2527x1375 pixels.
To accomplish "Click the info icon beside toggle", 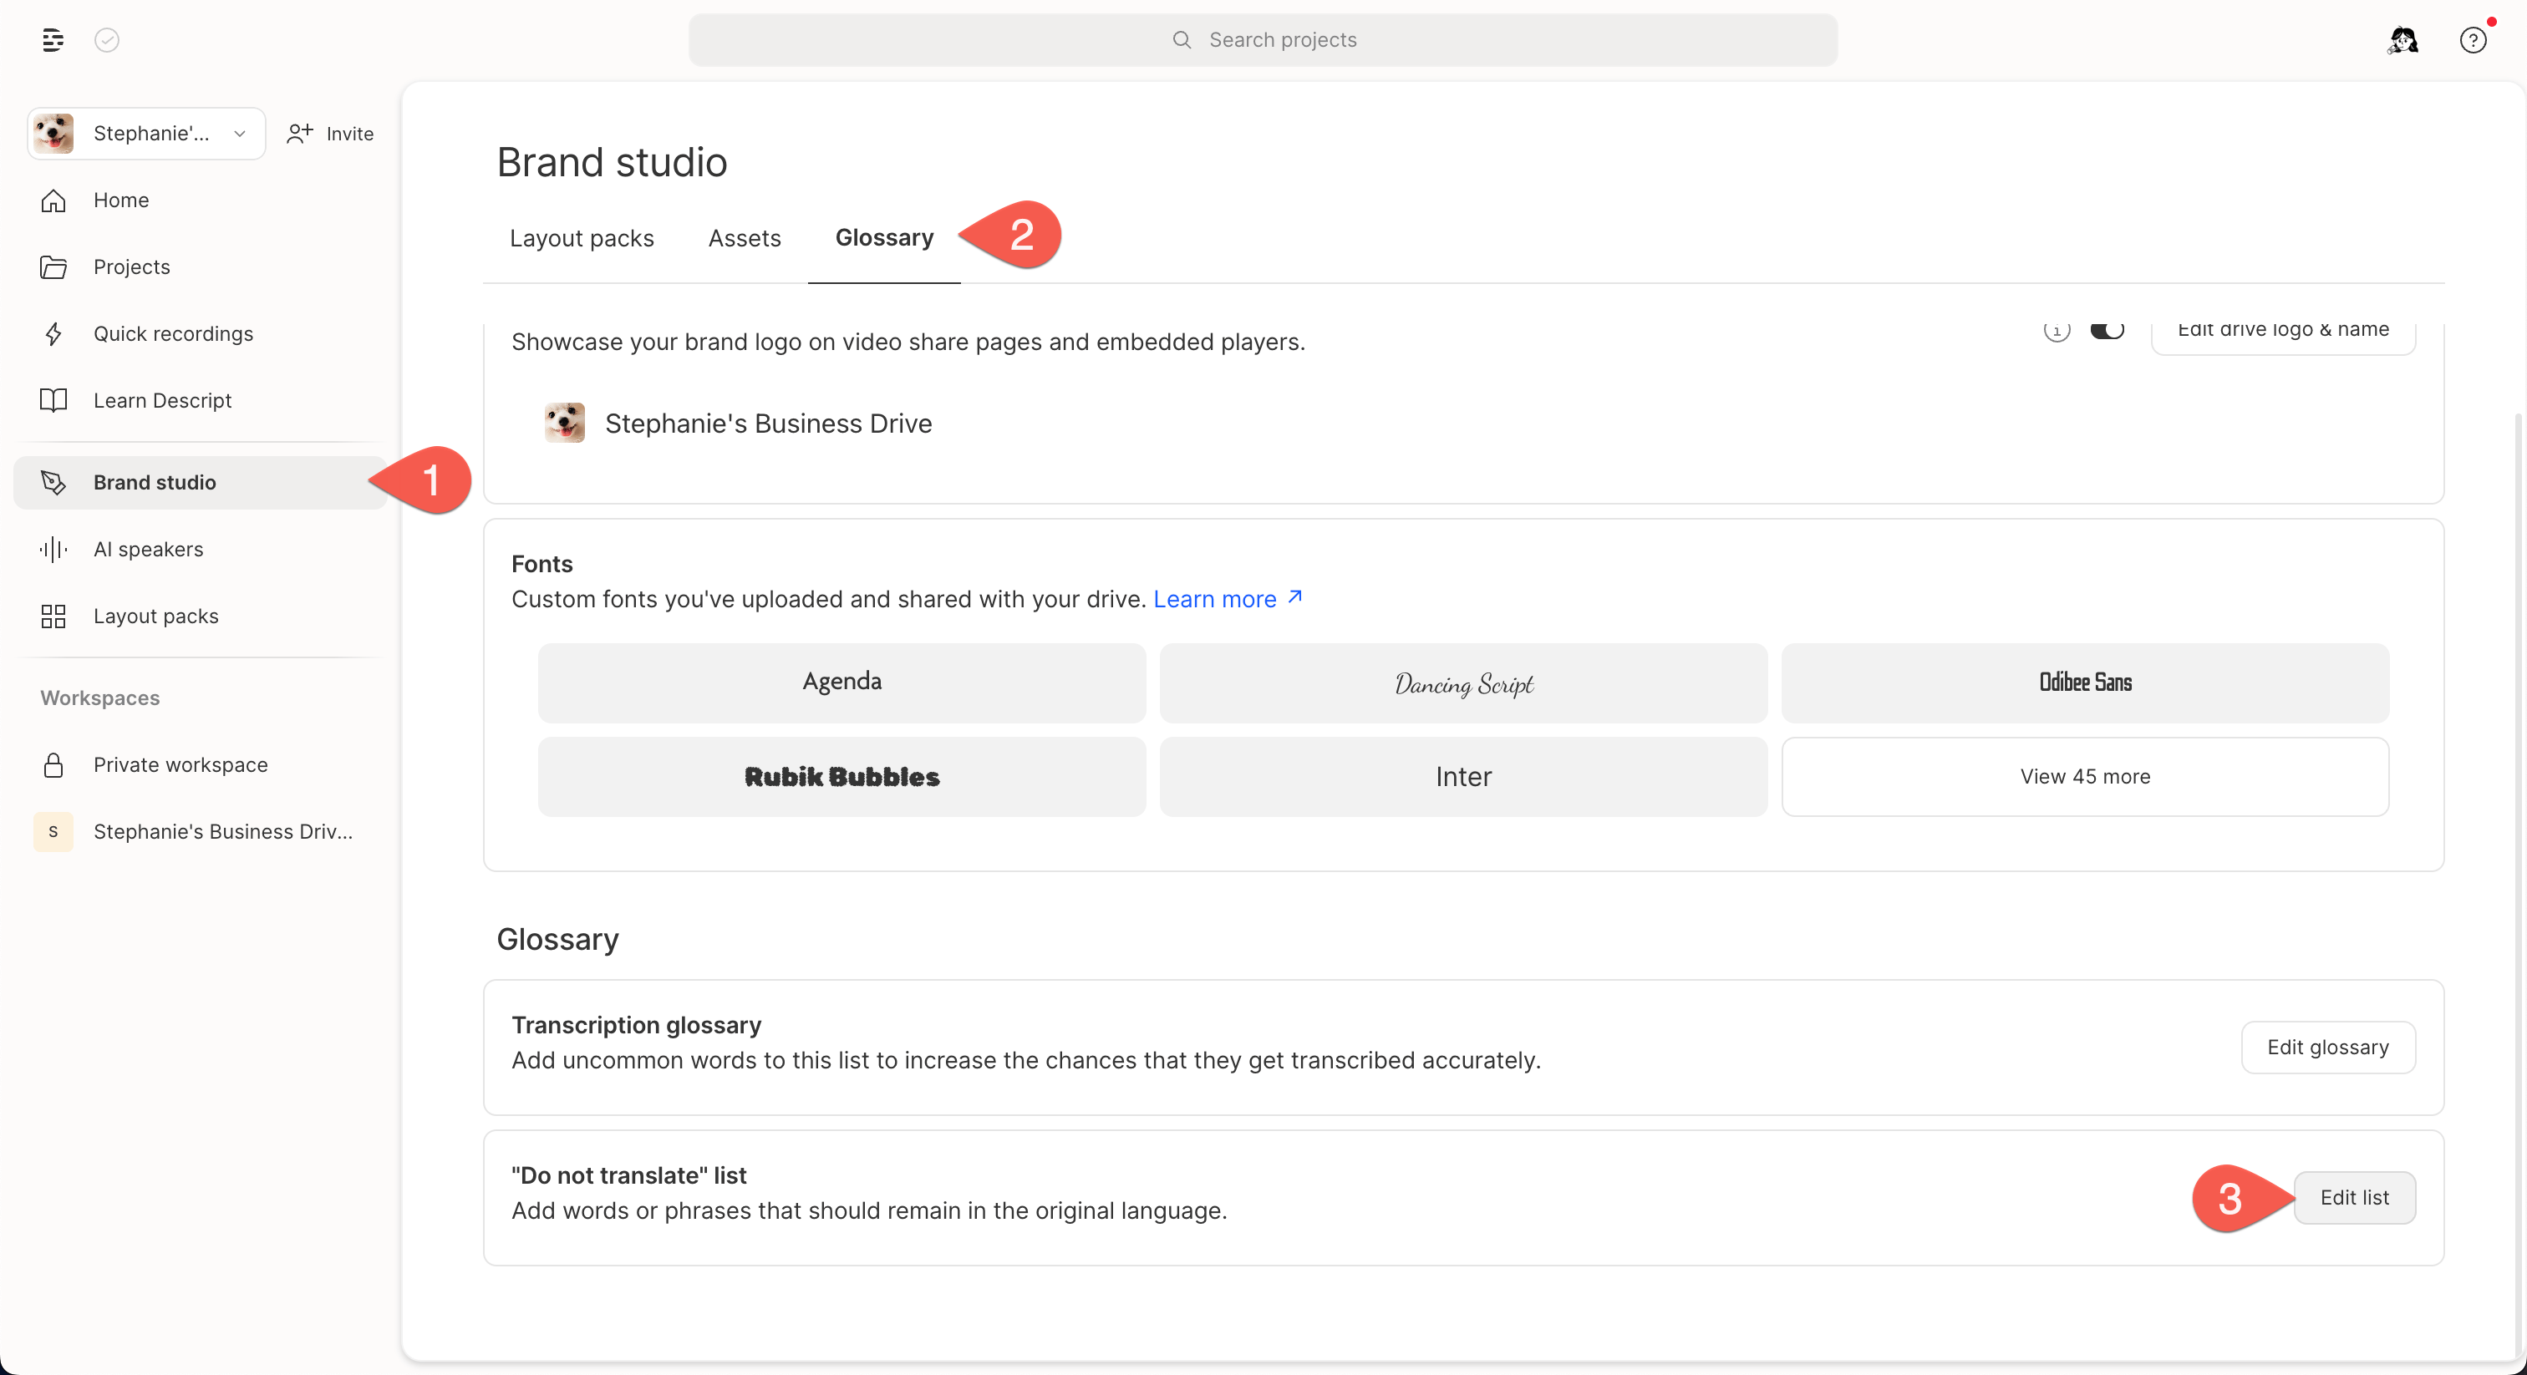I will click(2057, 331).
